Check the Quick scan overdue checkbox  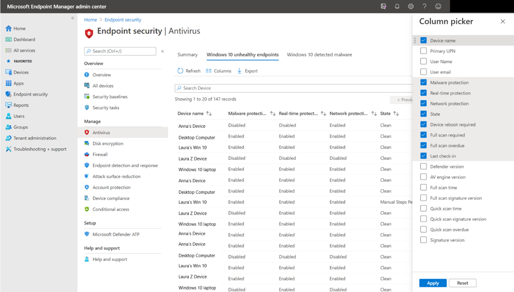click(x=423, y=229)
